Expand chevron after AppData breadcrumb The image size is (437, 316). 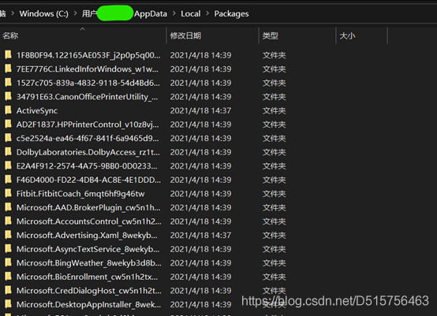pyautogui.click(x=174, y=13)
